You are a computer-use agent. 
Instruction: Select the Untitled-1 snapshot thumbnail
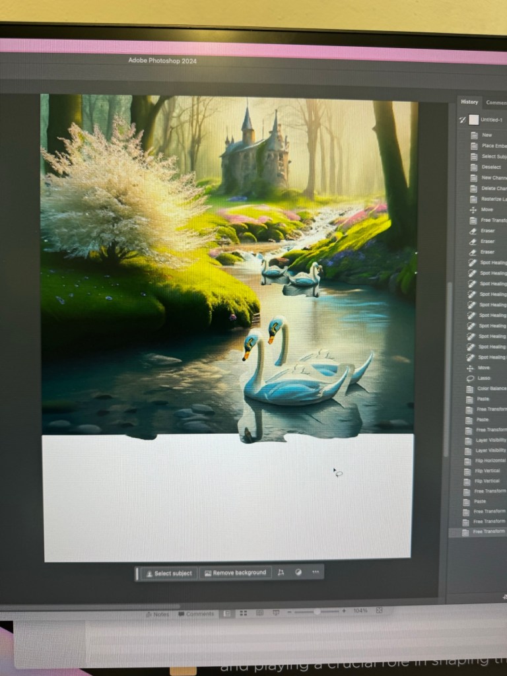473,119
